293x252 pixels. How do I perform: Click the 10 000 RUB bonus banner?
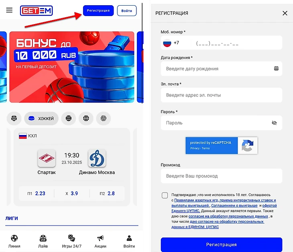72,67
